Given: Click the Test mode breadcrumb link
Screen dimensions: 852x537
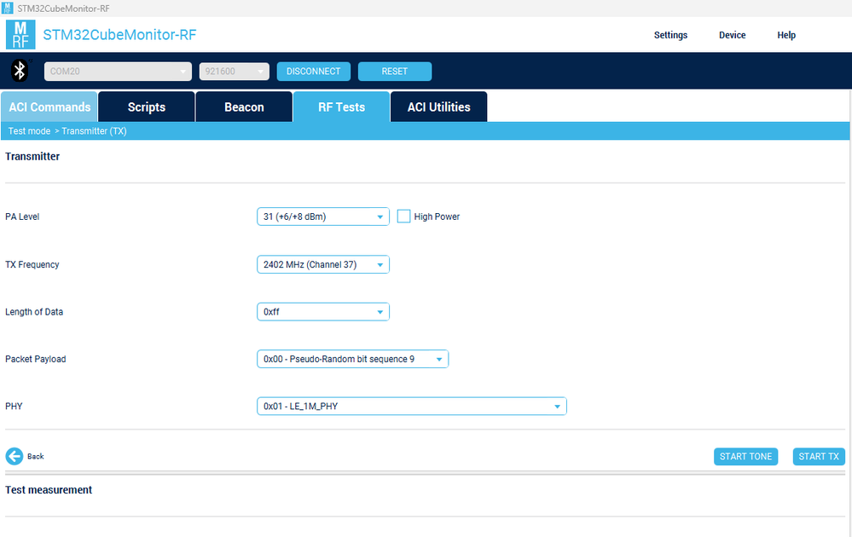Looking at the screenshot, I should coord(29,131).
